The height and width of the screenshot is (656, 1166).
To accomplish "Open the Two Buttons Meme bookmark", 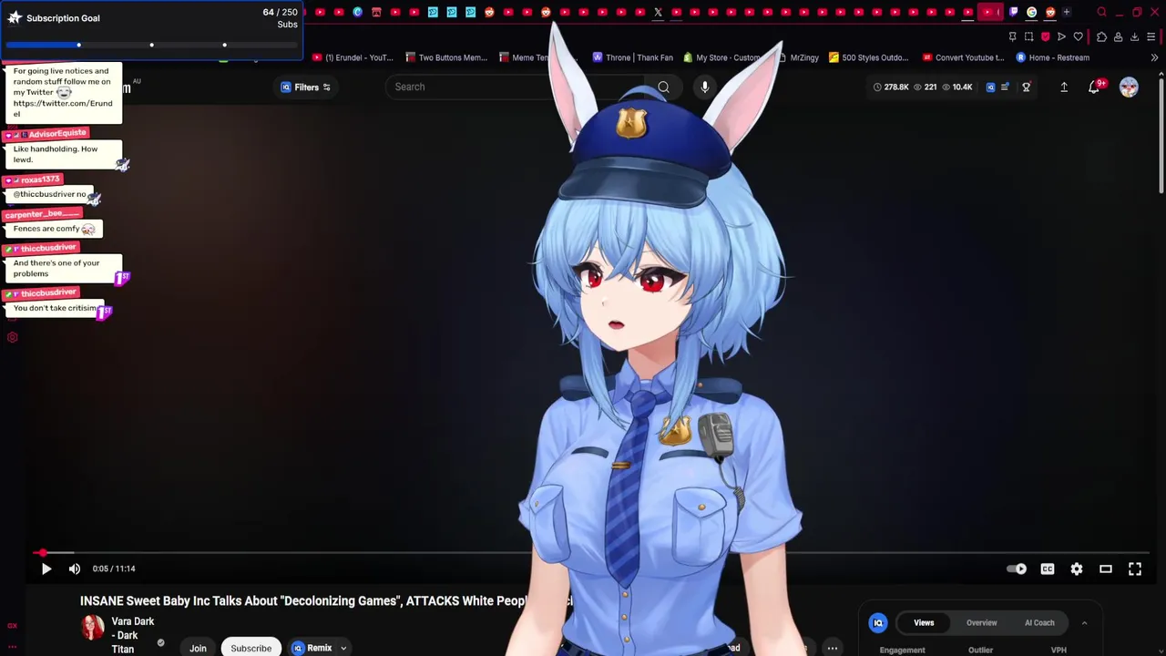I will 446,57.
